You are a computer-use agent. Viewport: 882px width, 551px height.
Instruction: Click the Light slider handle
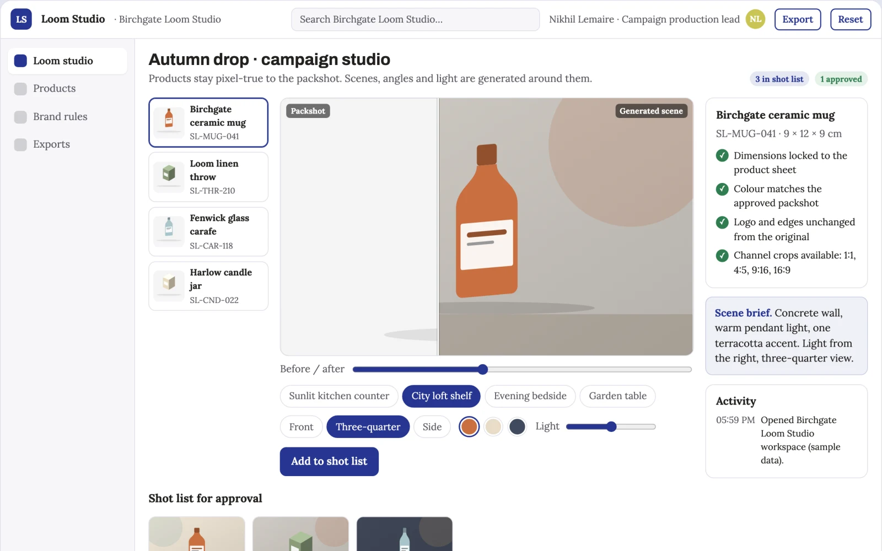pyautogui.click(x=611, y=427)
